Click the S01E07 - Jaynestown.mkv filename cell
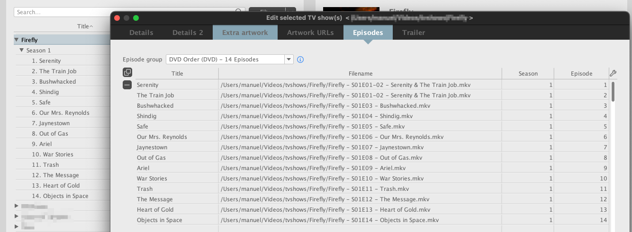Viewport: 632px width, 232px height. pyautogui.click(x=361, y=147)
